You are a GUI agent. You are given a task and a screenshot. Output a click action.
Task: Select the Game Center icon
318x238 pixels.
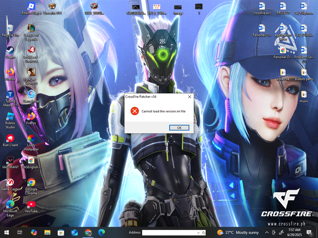pos(10,185)
